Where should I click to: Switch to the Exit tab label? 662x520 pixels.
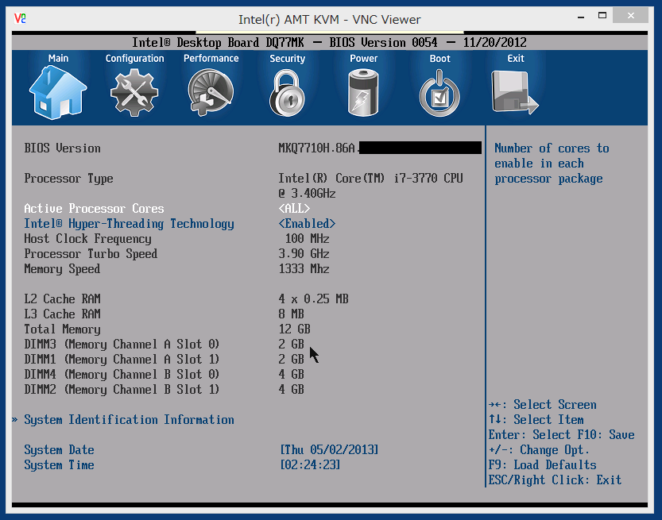[x=516, y=58]
